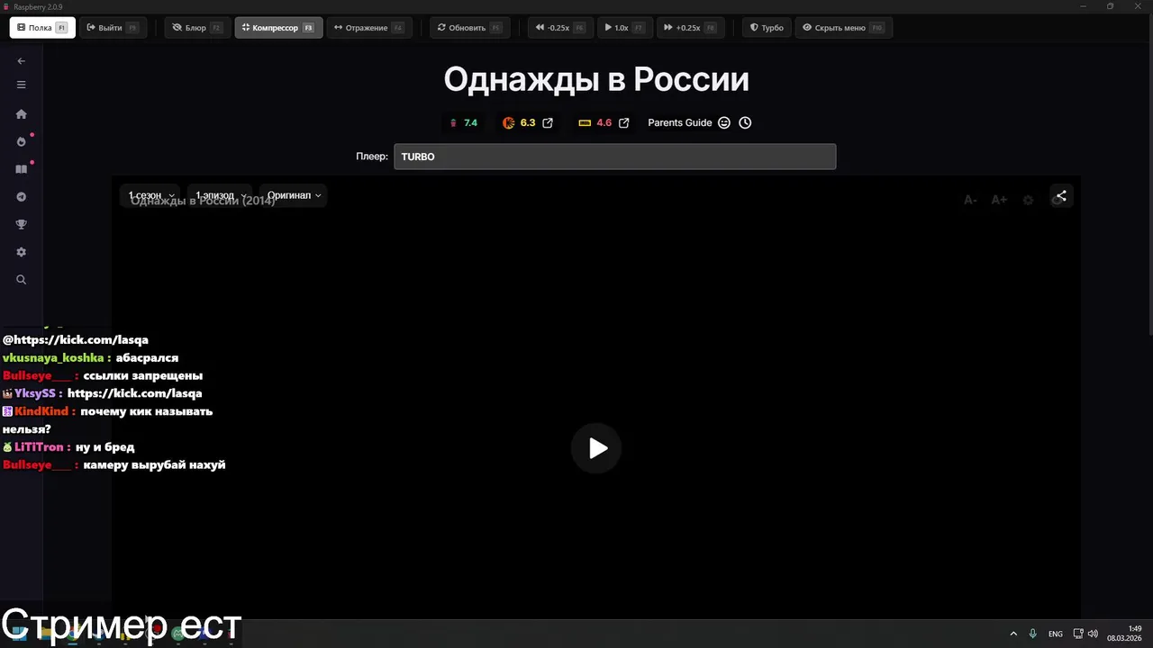The image size is (1153, 648).
Task: Open the hamburger menu in sidebar
Action: (x=22, y=85)
